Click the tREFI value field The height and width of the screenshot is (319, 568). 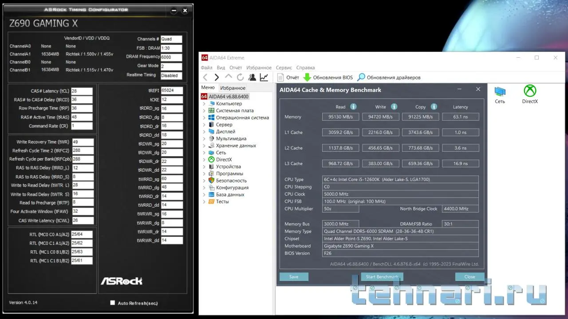pos(172,91)
